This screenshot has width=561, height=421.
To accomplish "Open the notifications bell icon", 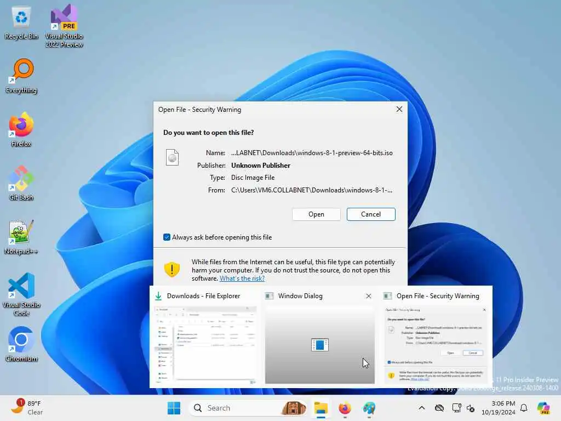I will (524, 408).
